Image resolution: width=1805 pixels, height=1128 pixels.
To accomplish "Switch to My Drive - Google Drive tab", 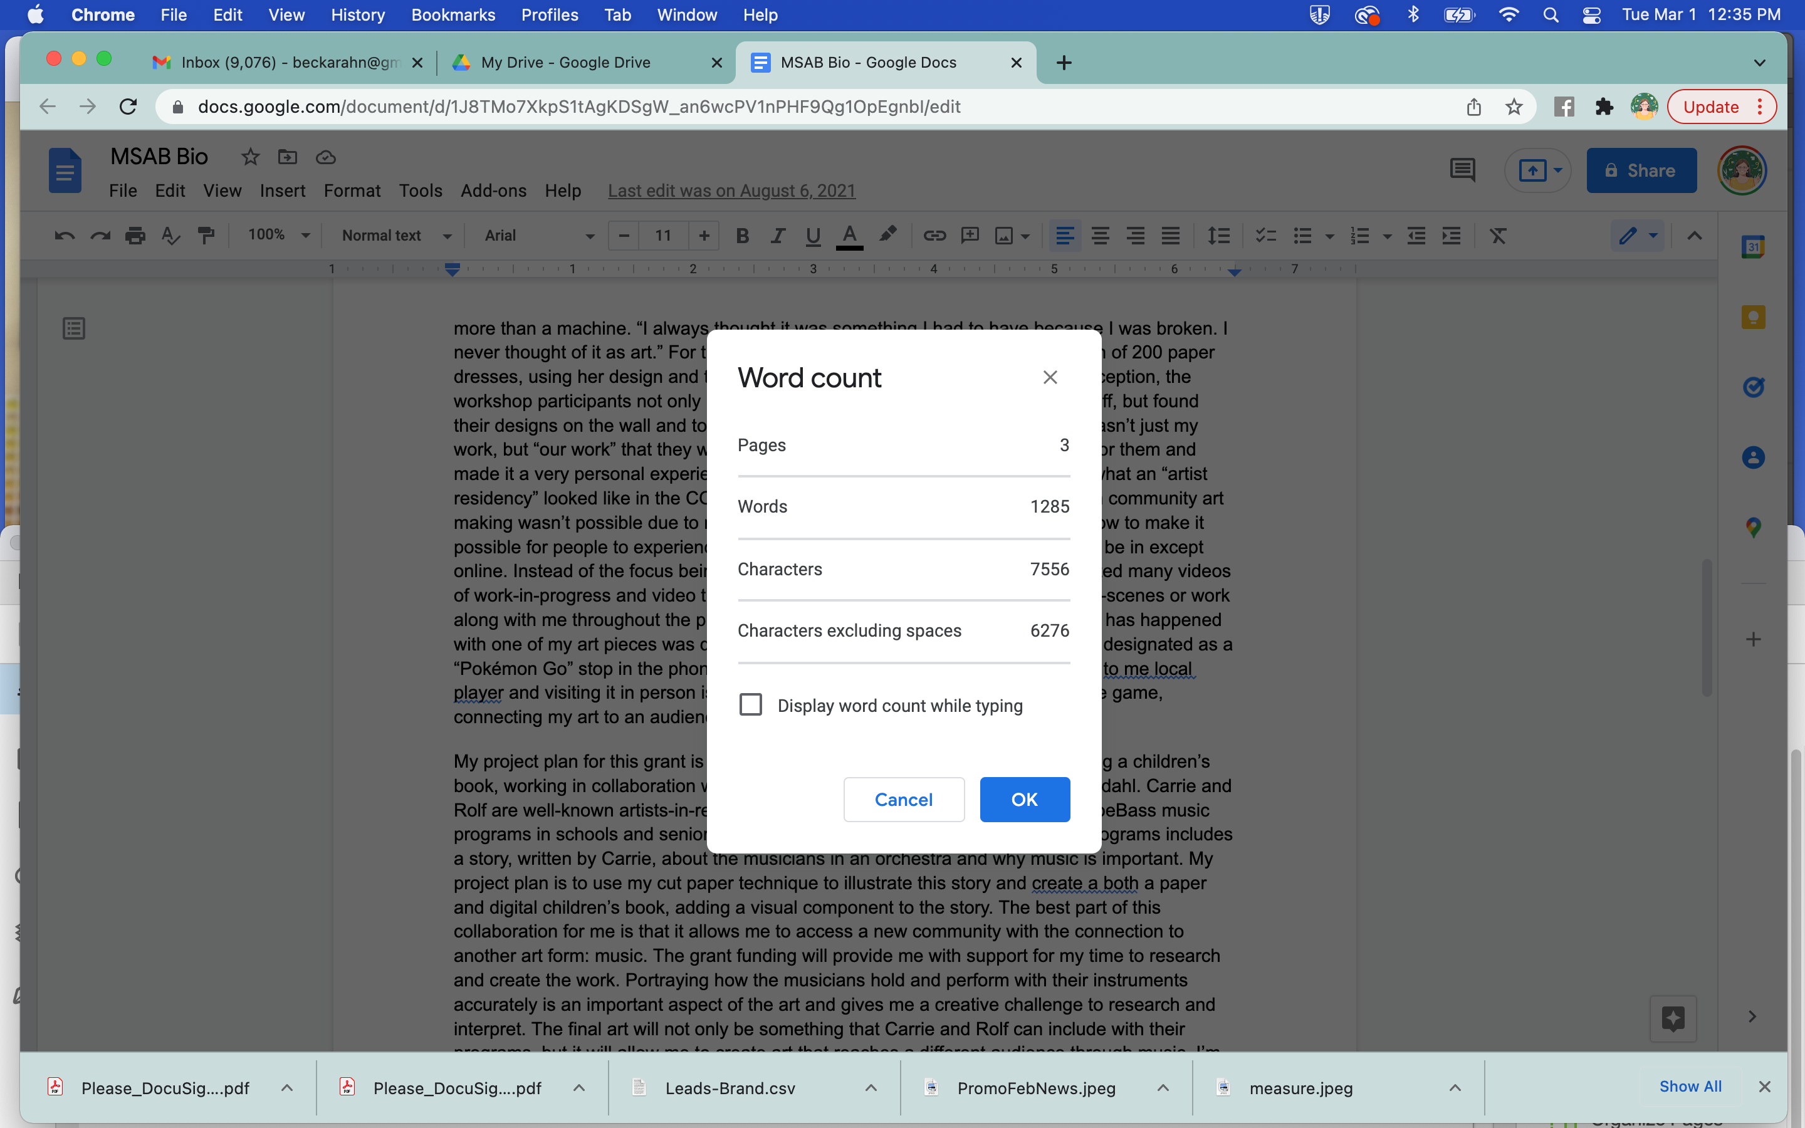I will click(x=585, y=63).
